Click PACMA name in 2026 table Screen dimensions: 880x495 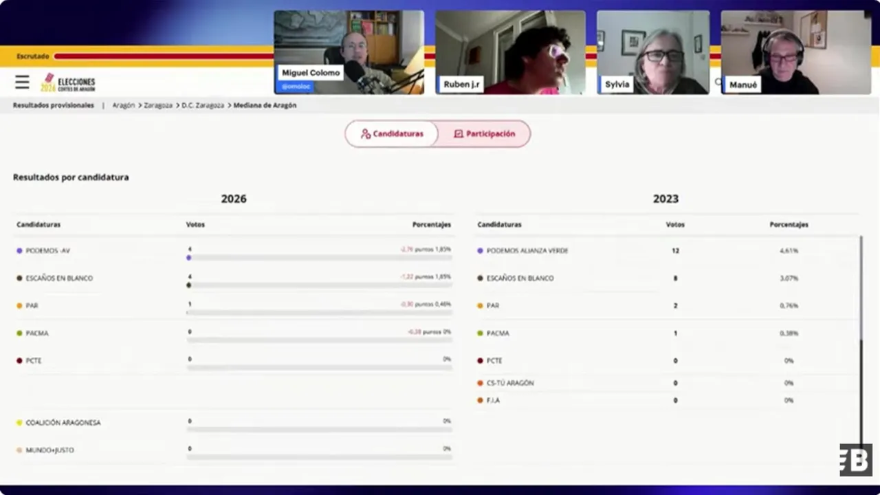(37, 333)
